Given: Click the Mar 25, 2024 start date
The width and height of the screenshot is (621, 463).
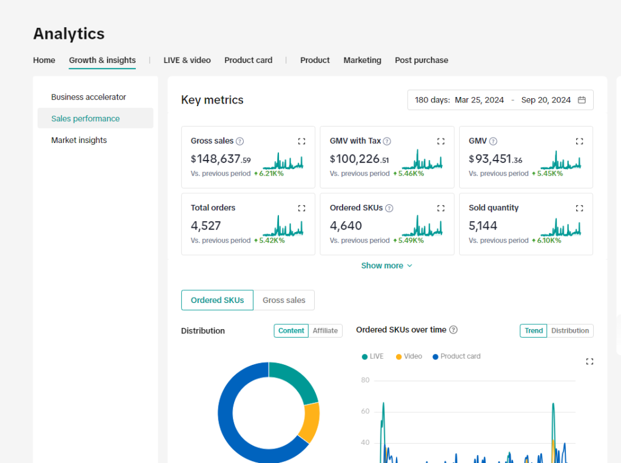Looking at the screenshot, I should (x=479, y=100).
